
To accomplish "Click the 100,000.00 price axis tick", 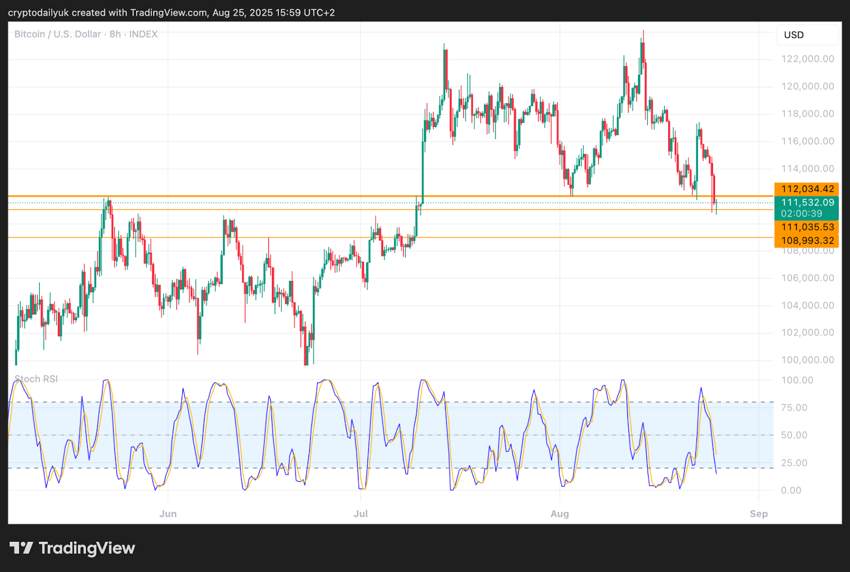I will tap(807, 360).
